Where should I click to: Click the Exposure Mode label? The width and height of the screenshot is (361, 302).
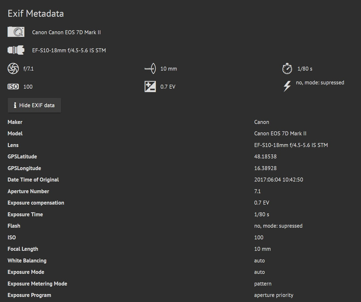click(x=26, y=272)
